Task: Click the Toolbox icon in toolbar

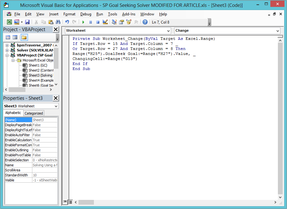Action: click(x=136, y=22)
